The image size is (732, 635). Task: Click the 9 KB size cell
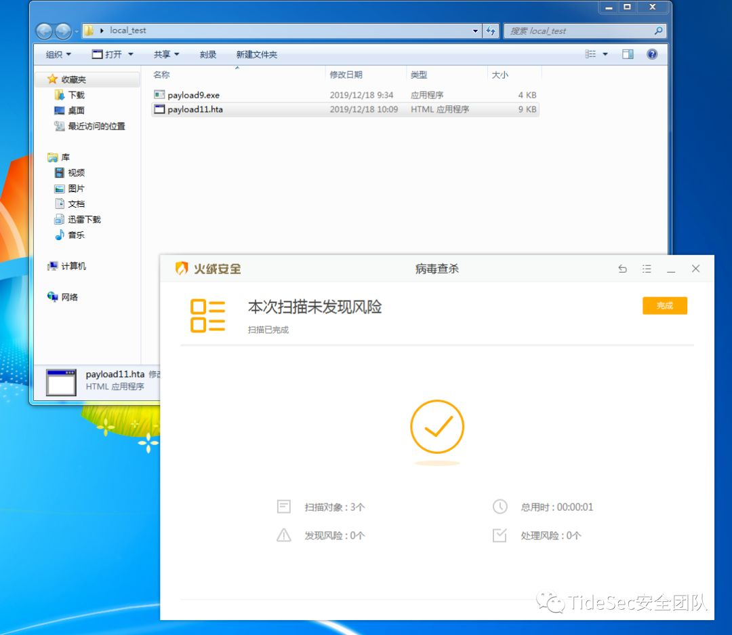(x=527, y=109)
